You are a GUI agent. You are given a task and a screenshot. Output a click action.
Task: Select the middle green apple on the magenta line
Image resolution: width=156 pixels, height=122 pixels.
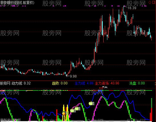pos(77,109)
